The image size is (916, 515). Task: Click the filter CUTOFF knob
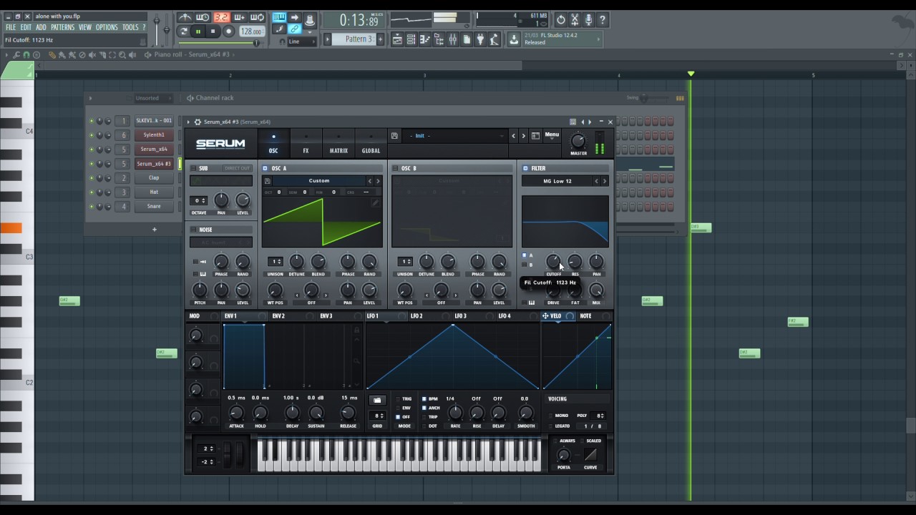[x=553, y=262]
